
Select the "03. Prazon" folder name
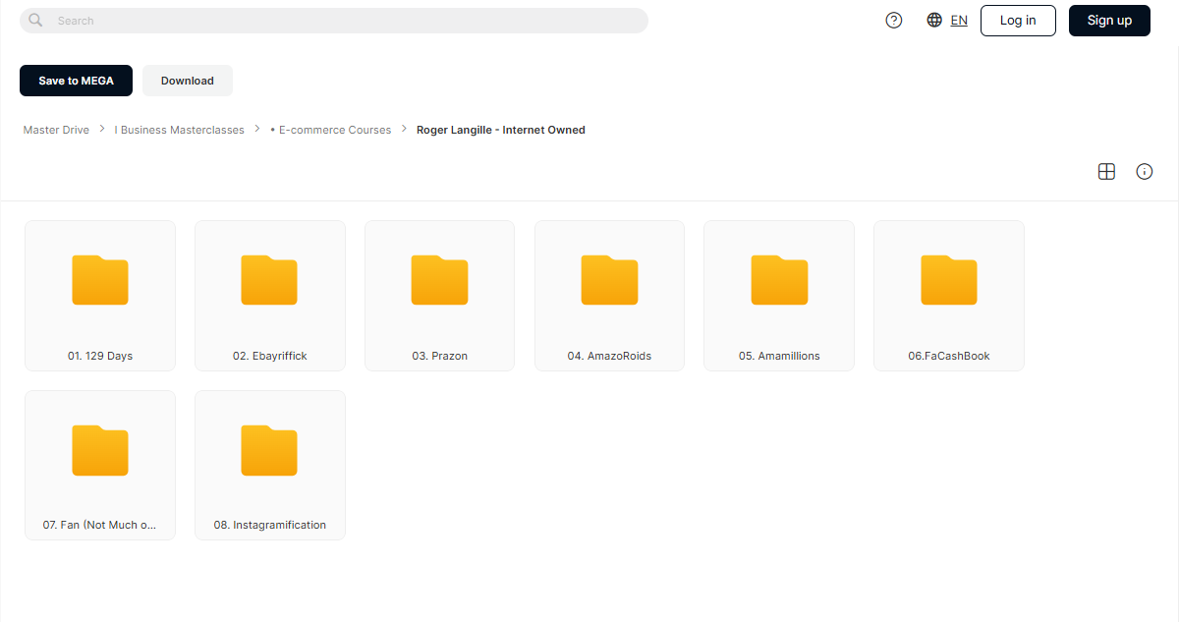coord(439,356)
